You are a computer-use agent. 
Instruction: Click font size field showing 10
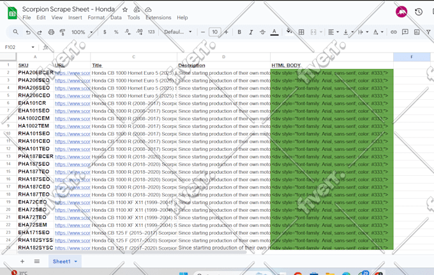(x=215, y=32)
